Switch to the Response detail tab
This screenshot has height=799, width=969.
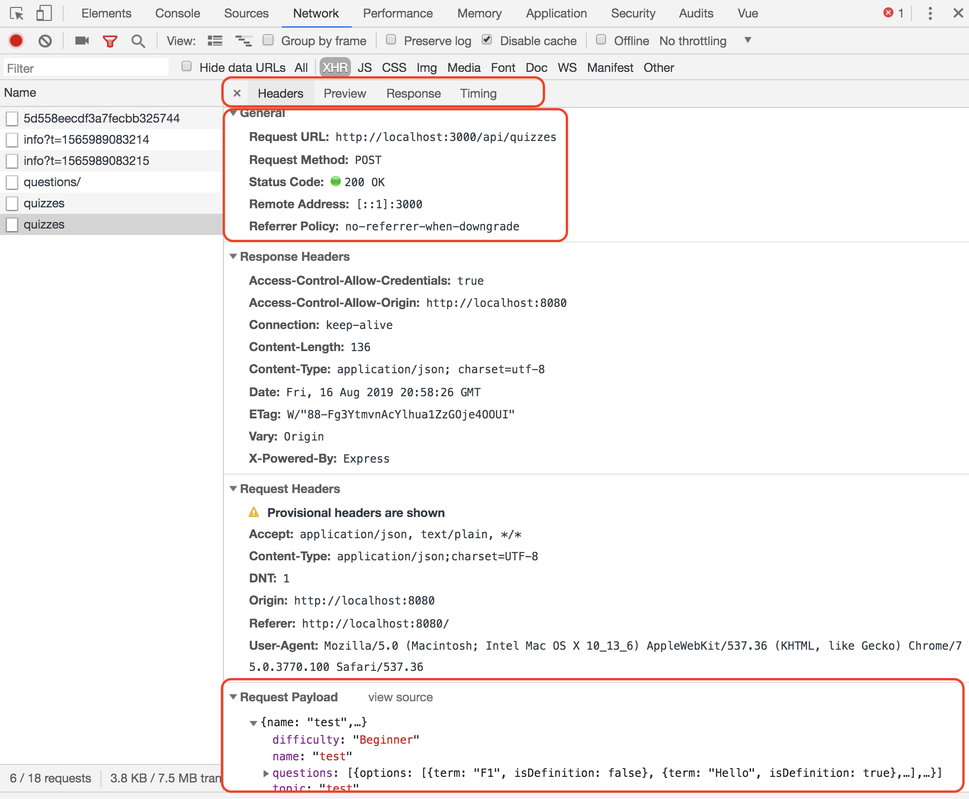(414, 94)
